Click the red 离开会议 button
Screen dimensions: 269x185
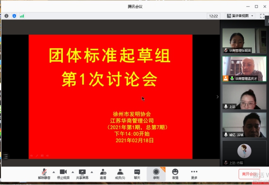tap(249, 174)
